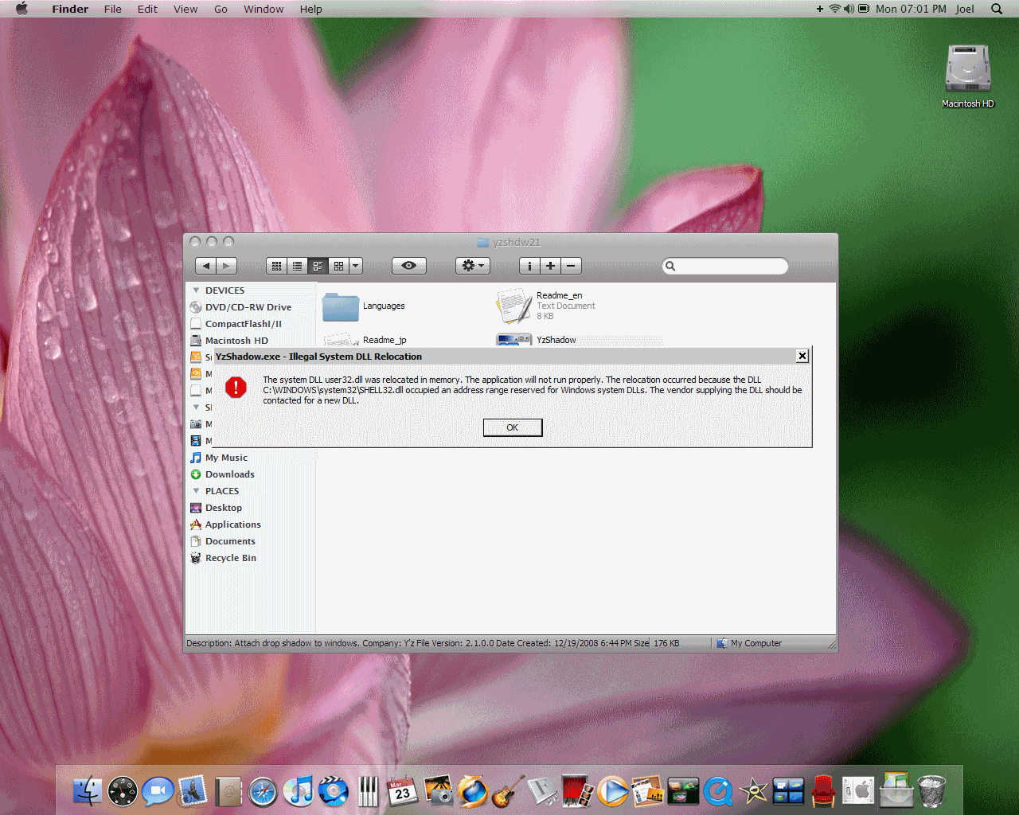Open the gear action menu
This screenshot has width=1019, height=815.
click(473, 266)
